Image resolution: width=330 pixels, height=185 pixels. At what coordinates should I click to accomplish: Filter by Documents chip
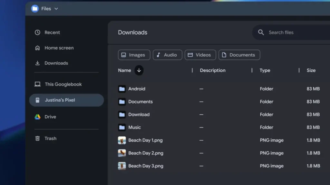point(239,55)
